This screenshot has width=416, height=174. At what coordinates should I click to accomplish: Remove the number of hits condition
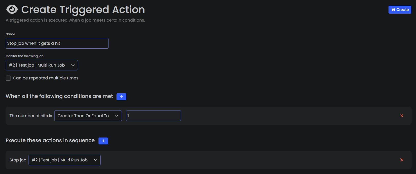pos(402,116)
